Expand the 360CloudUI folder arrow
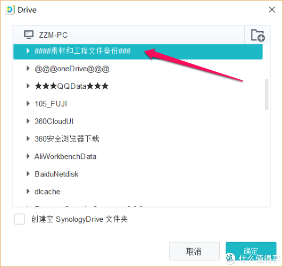The image size is (283, 267). coord(28,121)
